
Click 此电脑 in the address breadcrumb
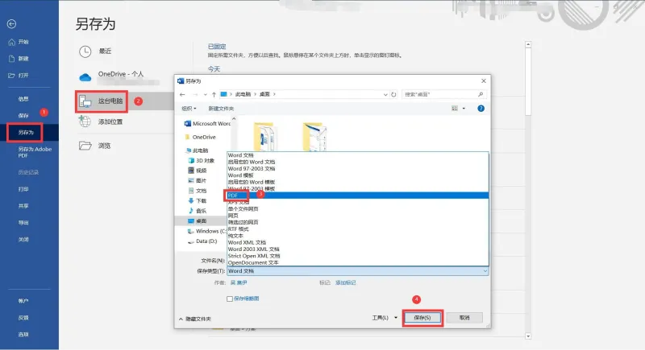point(243,94)
